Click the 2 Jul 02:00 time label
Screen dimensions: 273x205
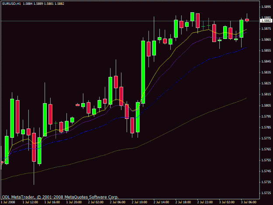pyautogui.click(x=96, y=202)
